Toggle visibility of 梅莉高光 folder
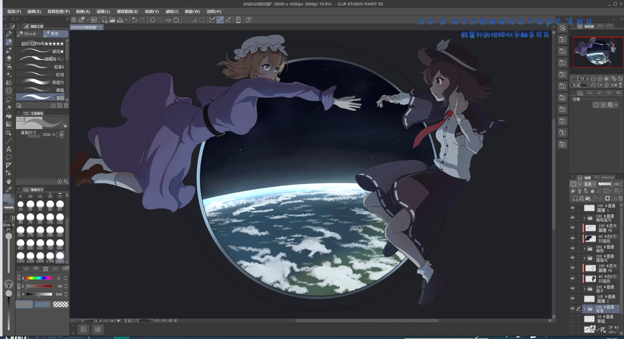The height and width of the screenshot is (339, 624). coord(572,218)
